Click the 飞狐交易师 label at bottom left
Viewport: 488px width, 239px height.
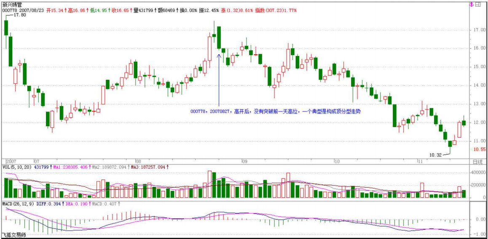coord(13,235)
